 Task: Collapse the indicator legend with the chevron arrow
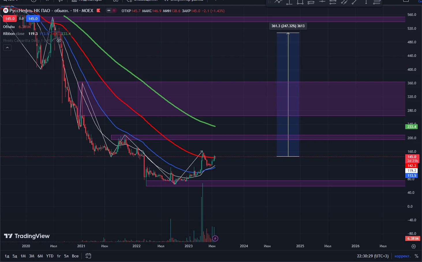coord(7,48)
